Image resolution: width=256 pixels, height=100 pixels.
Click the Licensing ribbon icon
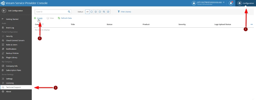click(3, 83)
